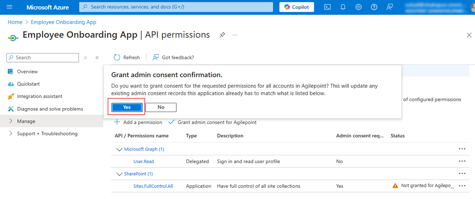Open the more options ellipsis for the Microsoft Graph row
The image size is (475, 199).
coord(462,149)
